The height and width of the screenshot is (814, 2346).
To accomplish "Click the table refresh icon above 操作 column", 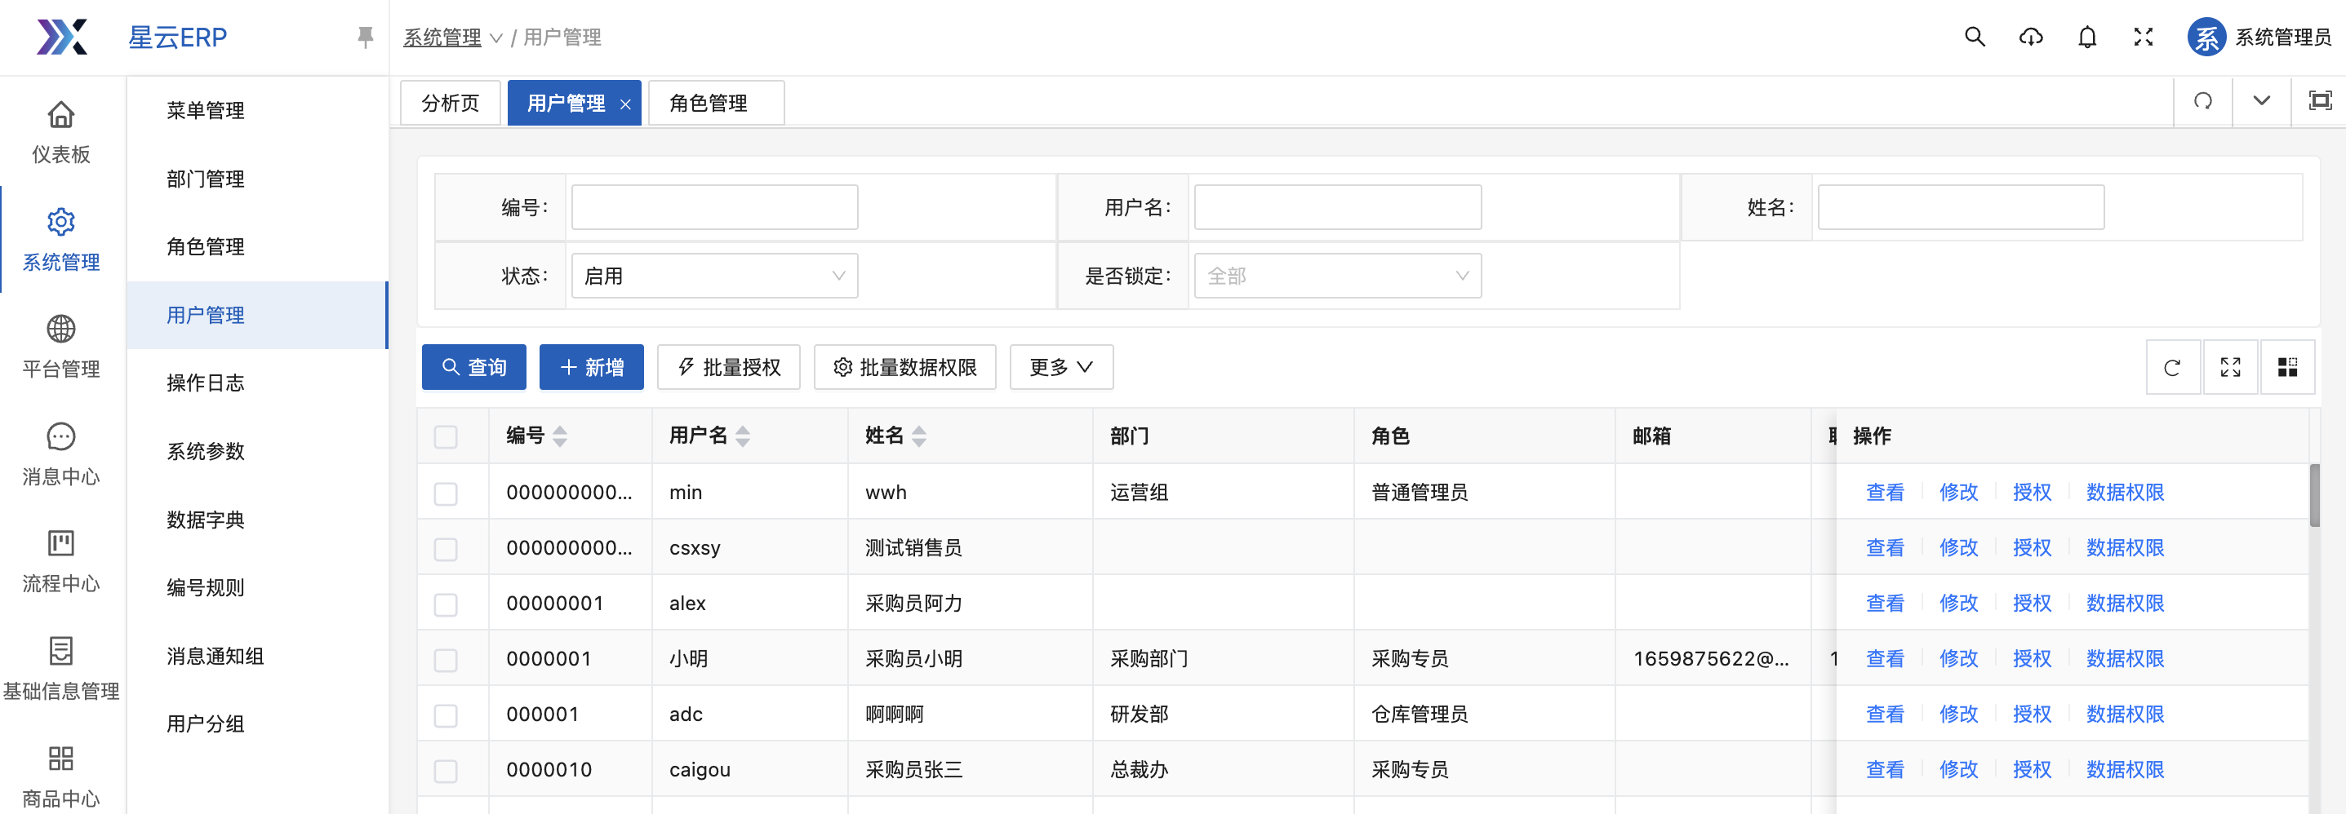I will tap(2172, 367).
